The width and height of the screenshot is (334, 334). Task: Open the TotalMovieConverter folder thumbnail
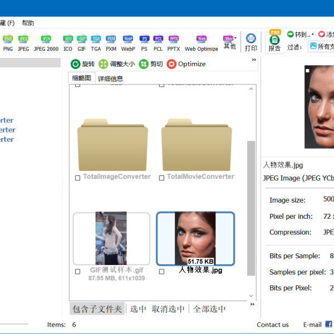click(x=197, y=145)
